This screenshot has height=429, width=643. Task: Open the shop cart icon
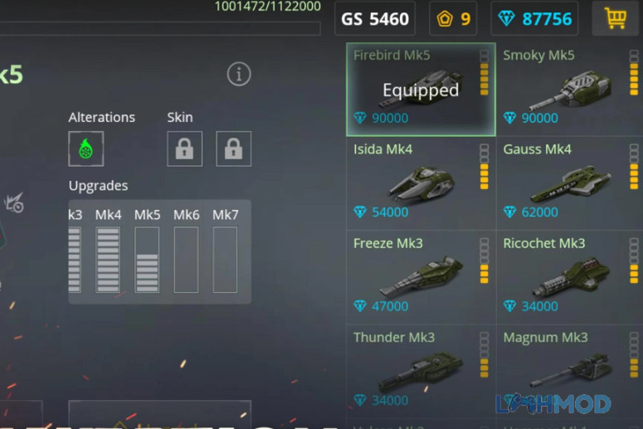615,18
